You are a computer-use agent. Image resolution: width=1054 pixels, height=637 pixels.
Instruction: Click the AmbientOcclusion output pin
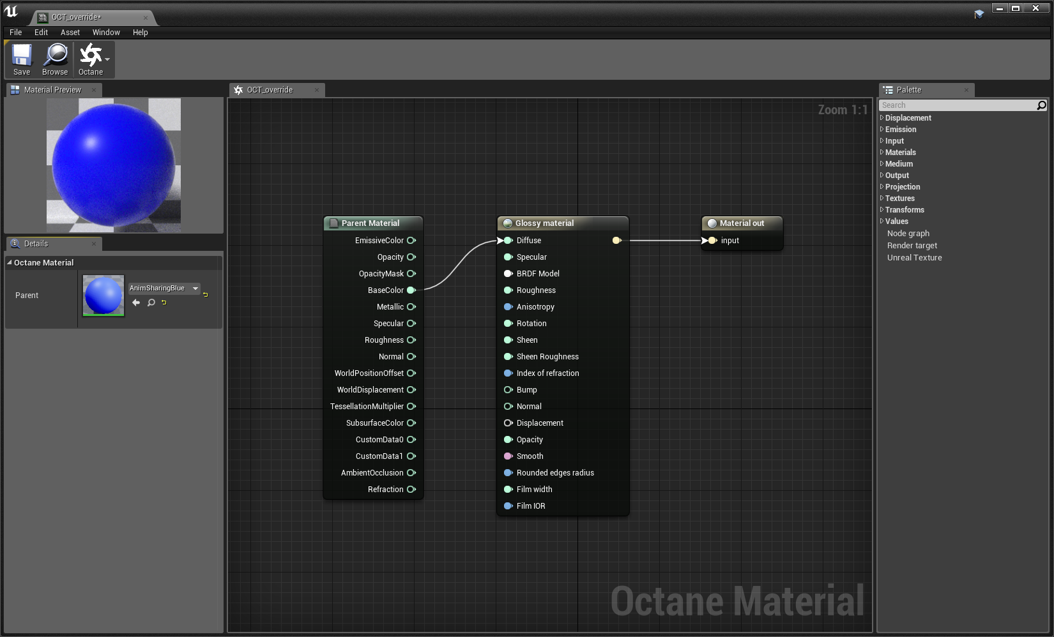coord(411,473)
